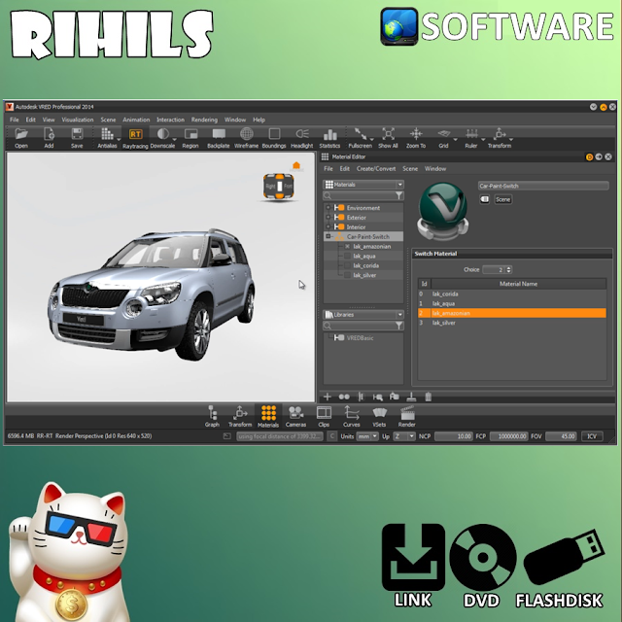
Task: Click the NCP value field
Action: (x=454, y=436)
